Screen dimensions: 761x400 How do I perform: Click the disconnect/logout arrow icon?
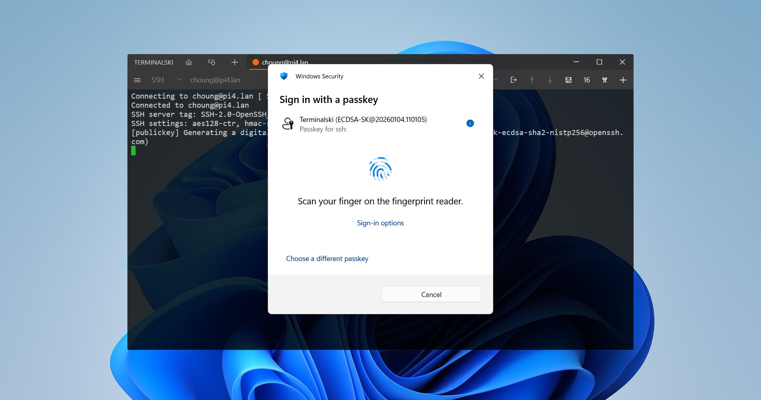tap(514, 80)
